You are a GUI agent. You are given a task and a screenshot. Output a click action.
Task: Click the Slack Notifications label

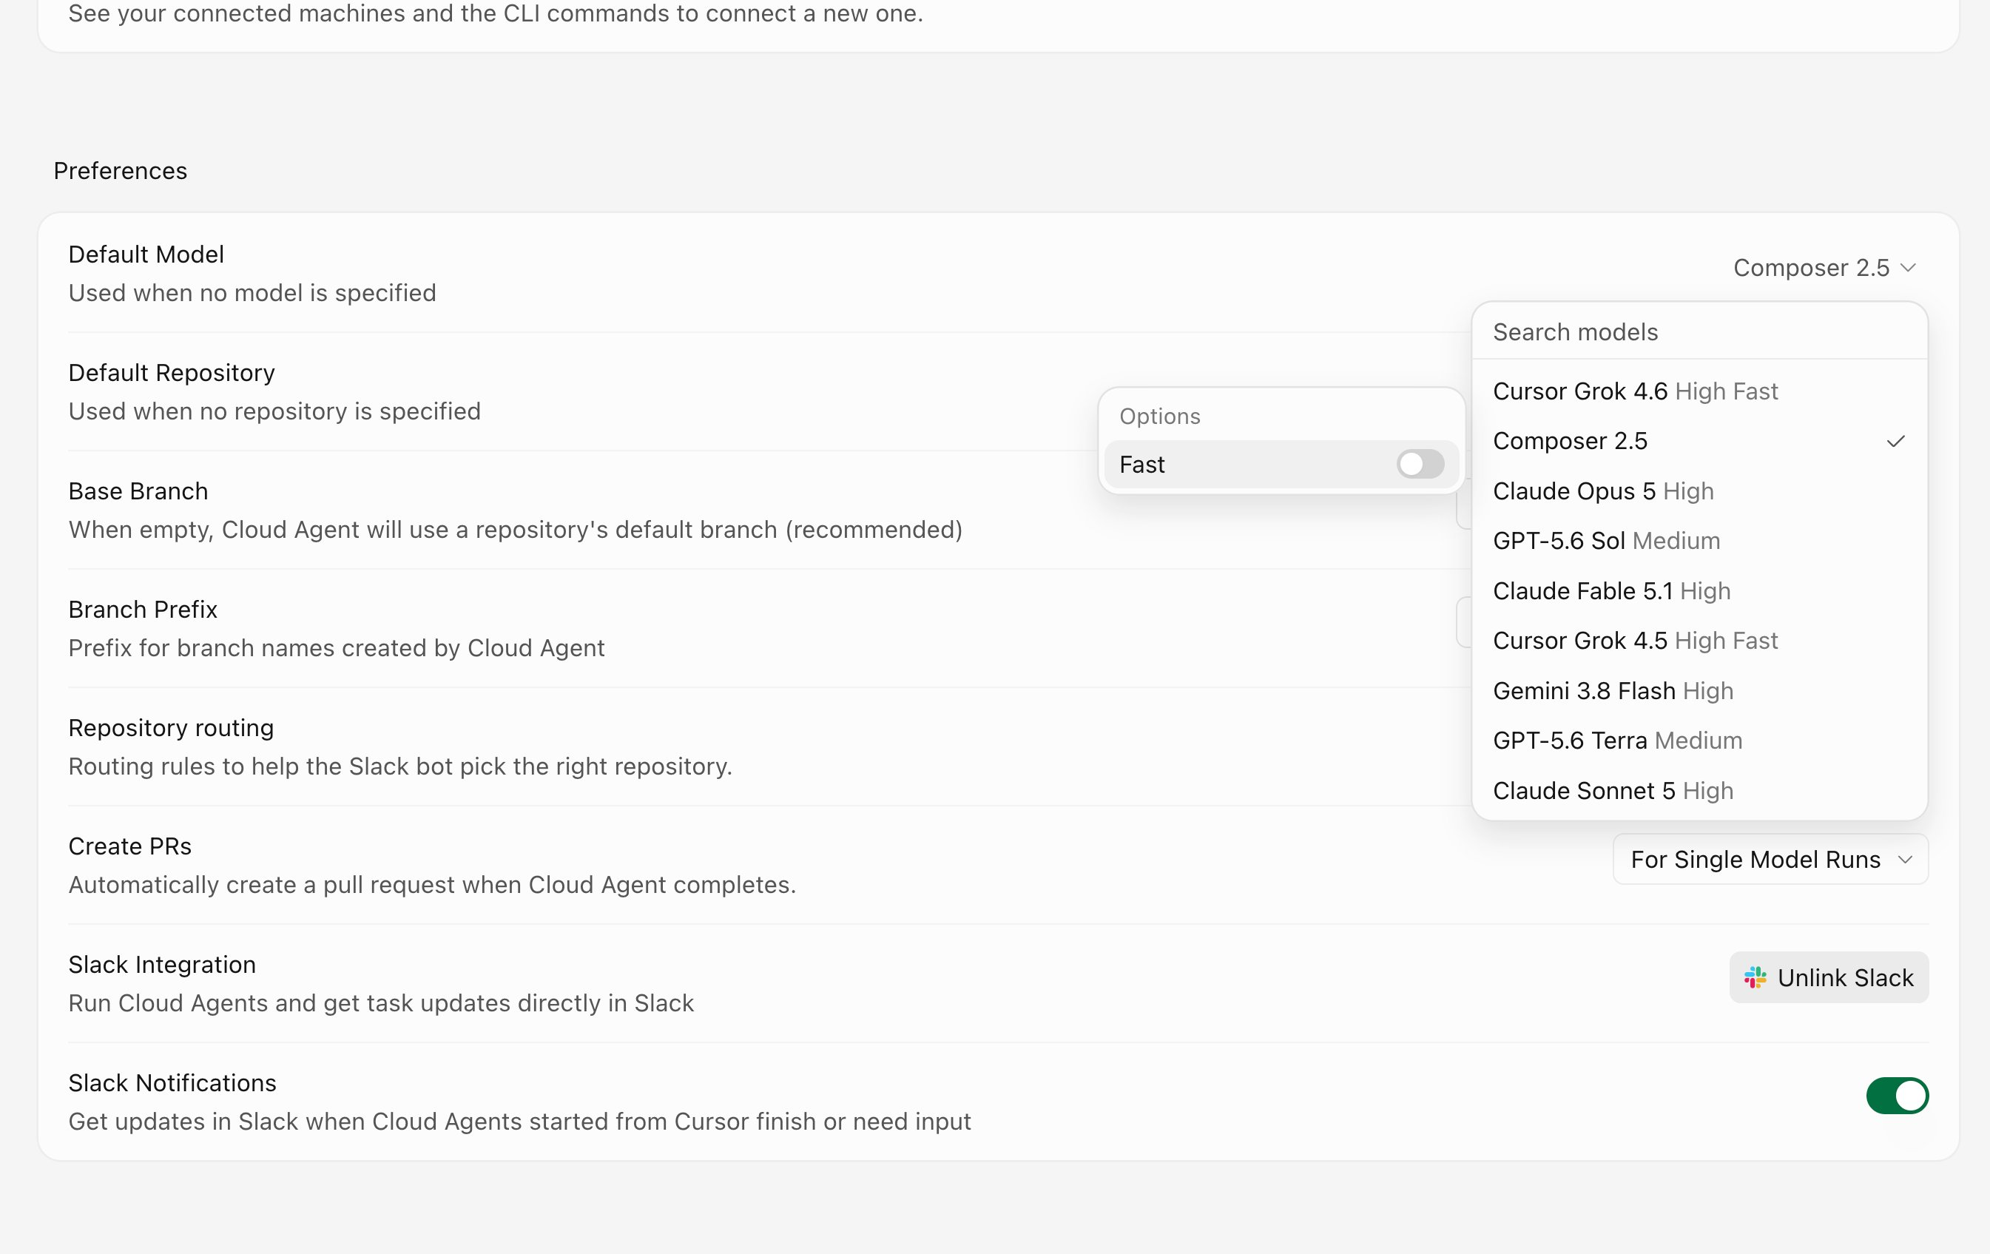(172, 1083)
